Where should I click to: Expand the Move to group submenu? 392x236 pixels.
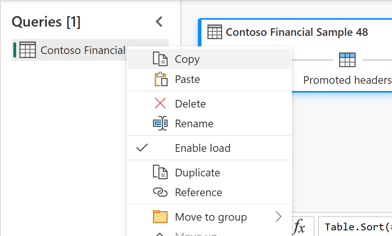279,217
